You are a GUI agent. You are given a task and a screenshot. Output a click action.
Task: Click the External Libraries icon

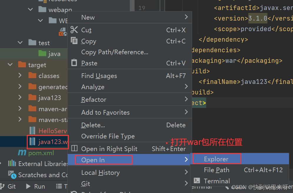(x=12, y=163)
